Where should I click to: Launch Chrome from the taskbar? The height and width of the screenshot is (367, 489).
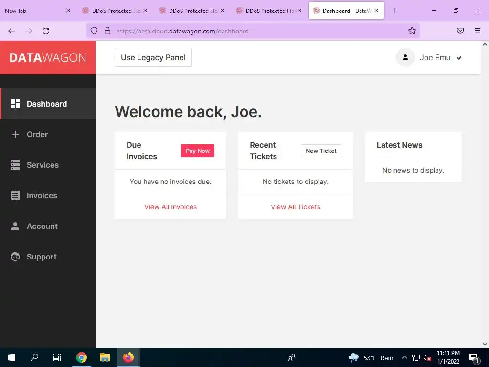[x=81, y=357]
